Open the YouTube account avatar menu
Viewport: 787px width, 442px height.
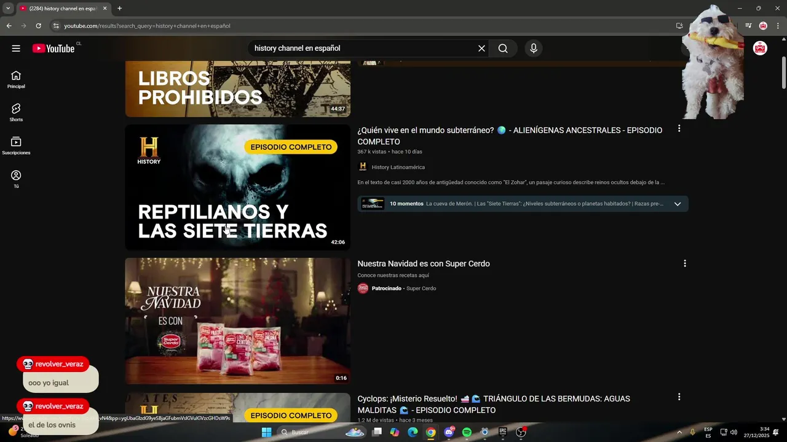click(x=760, y=48)
